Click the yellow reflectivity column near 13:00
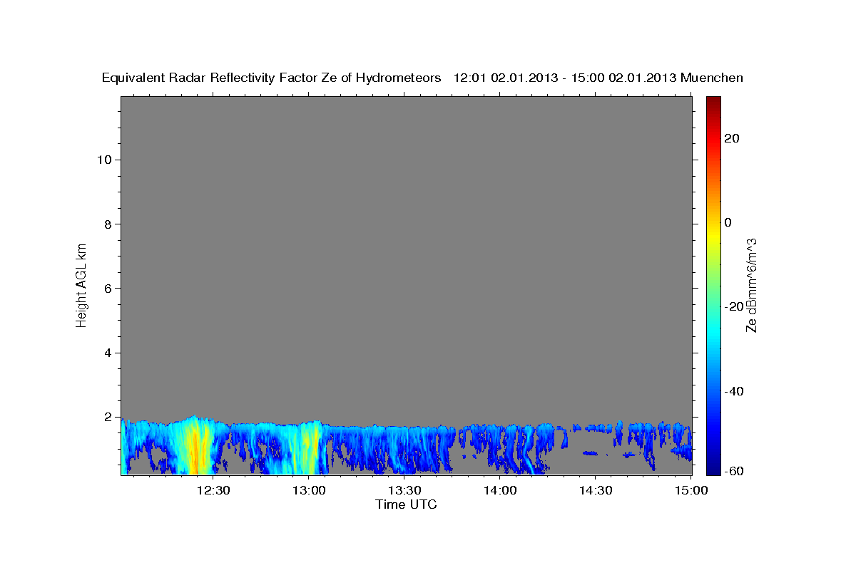This screenshot has height=570, width=856. [311, 449]
